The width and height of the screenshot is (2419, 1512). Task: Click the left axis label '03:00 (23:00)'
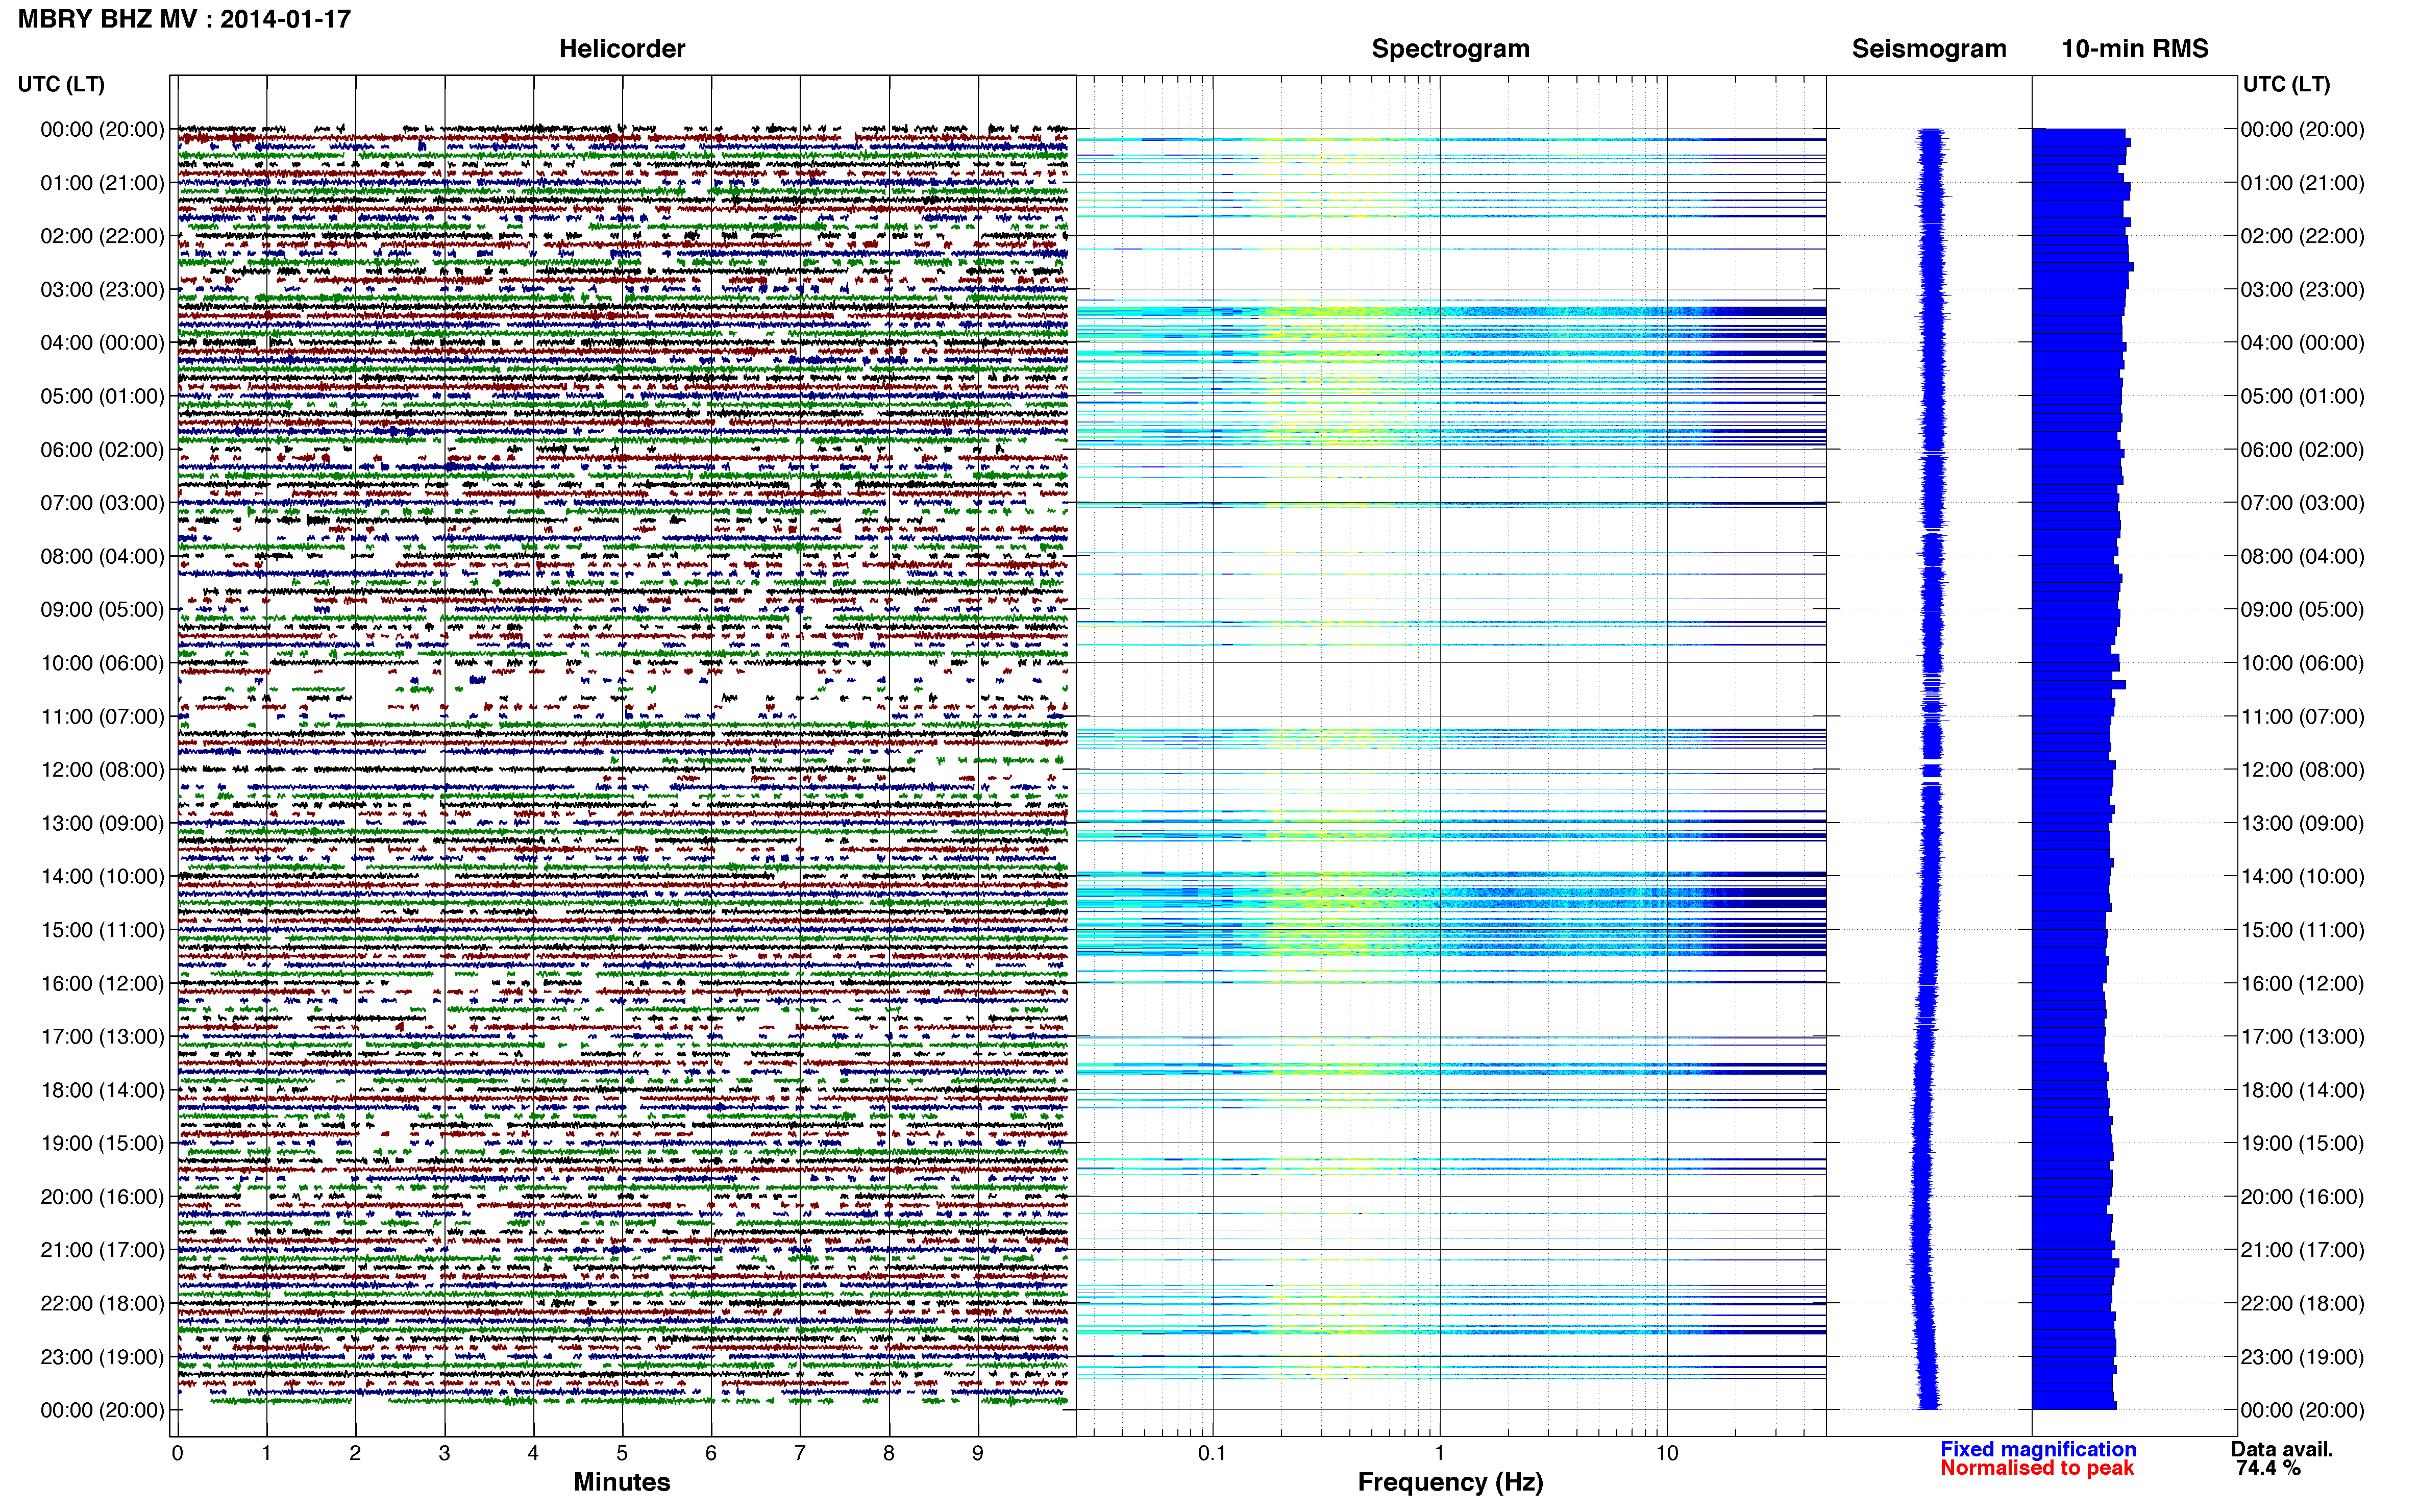102,290
